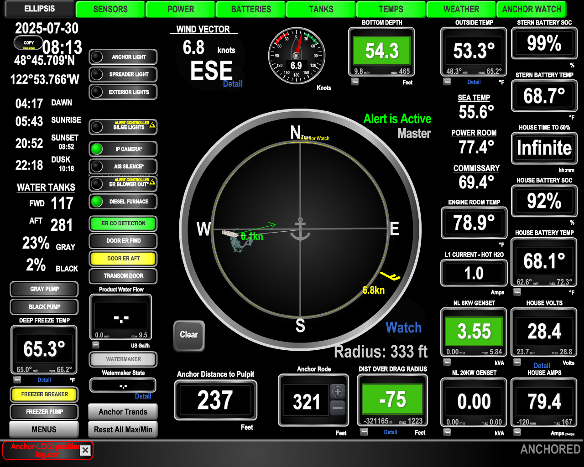Open the Drag Radius Detail link
Screen dimensions: 584x467
pyautogui.click(x=391, y=432)
